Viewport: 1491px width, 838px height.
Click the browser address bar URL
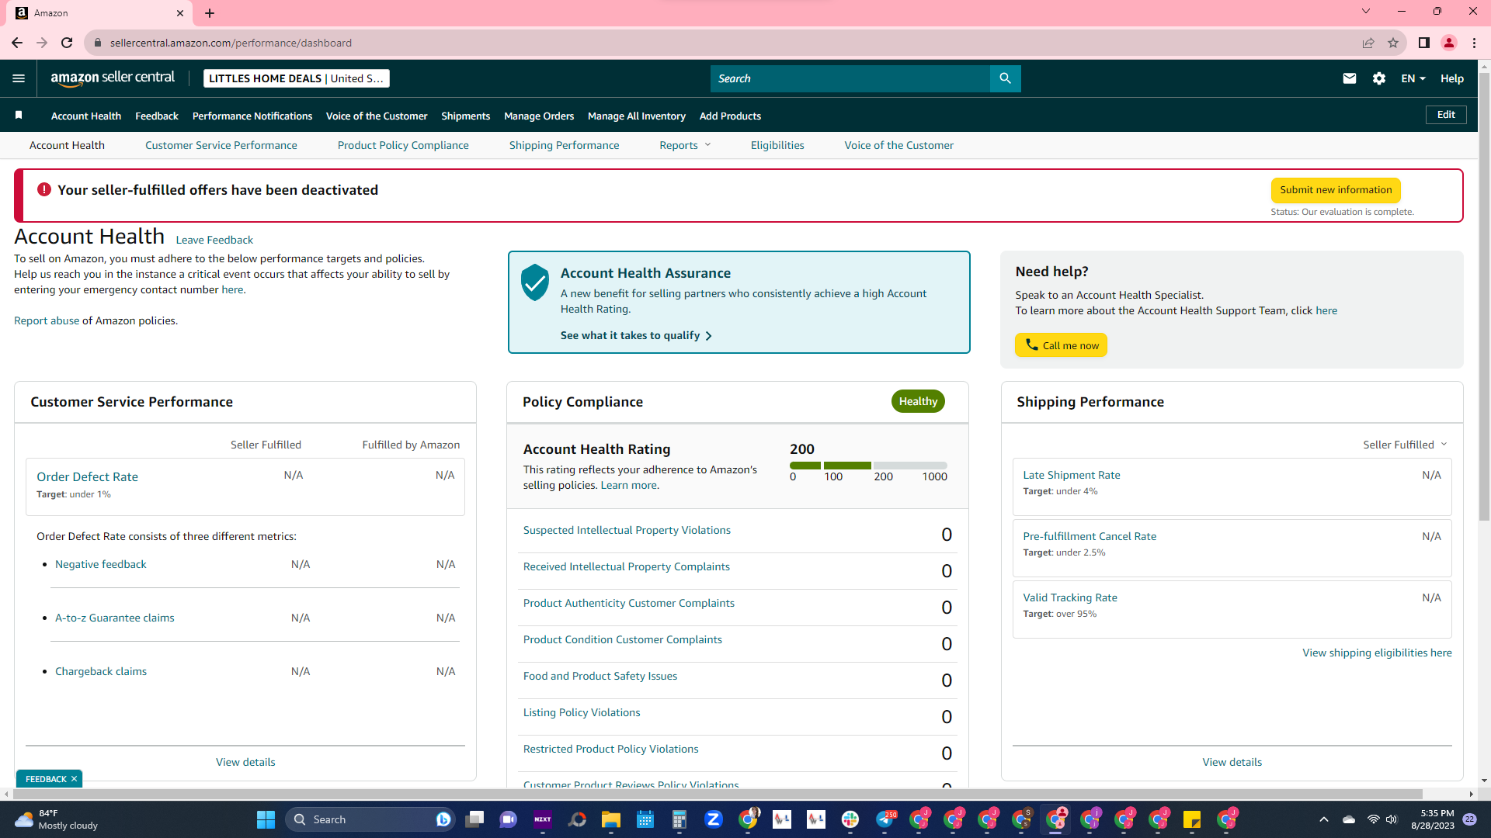coord(231,43)
